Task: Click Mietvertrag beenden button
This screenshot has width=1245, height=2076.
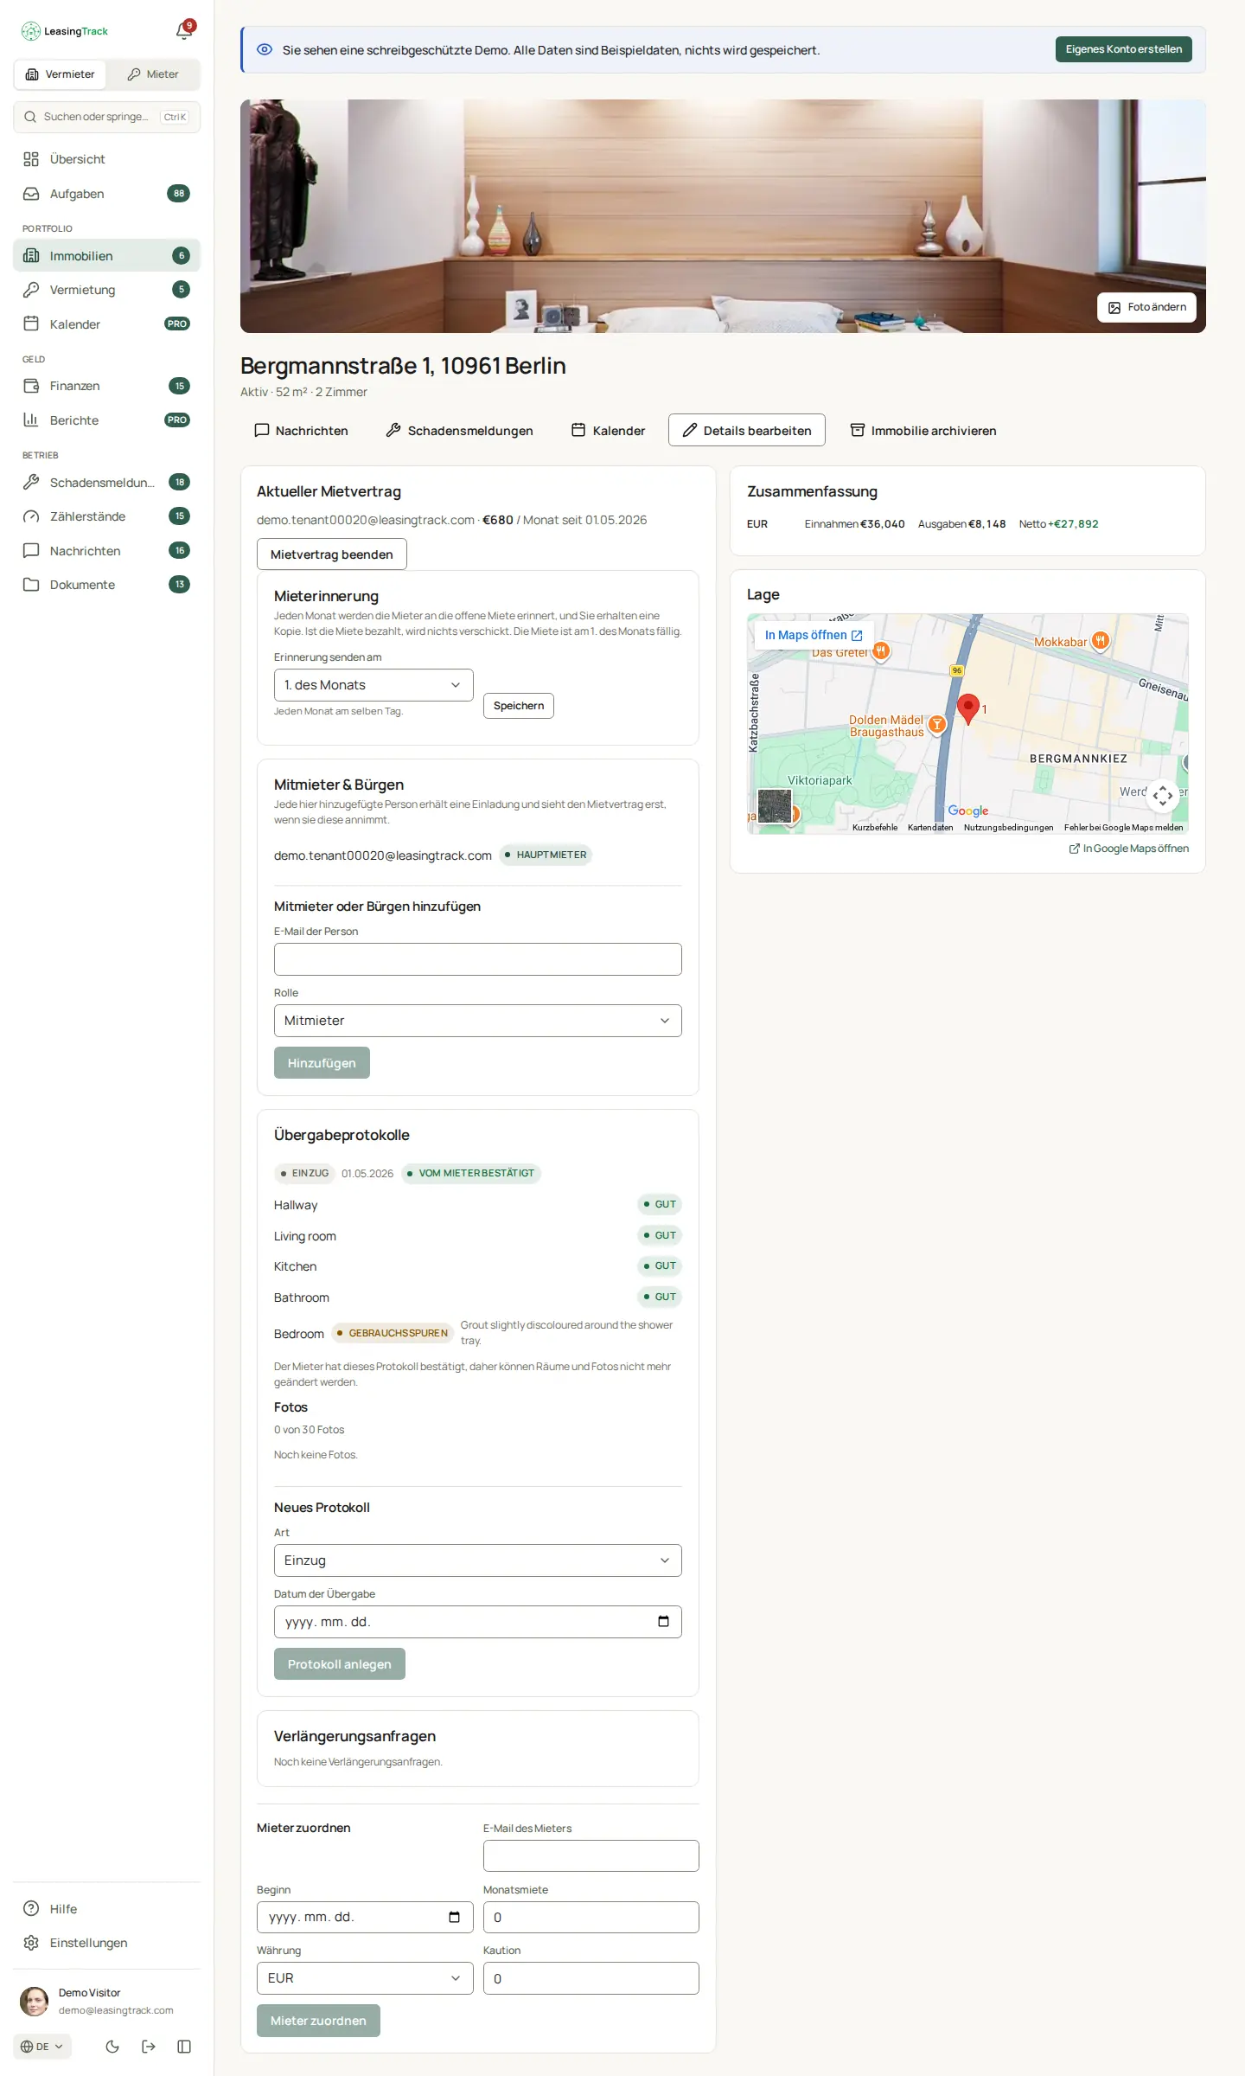Action: [x=332, y=554]
